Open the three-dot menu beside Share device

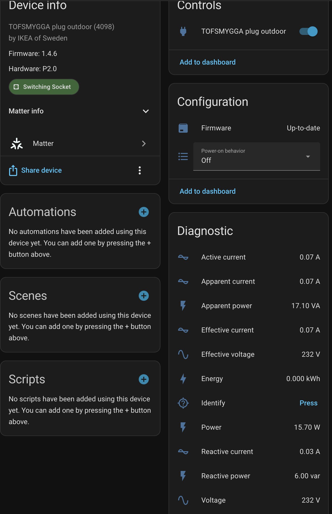(x=139, y=170)
